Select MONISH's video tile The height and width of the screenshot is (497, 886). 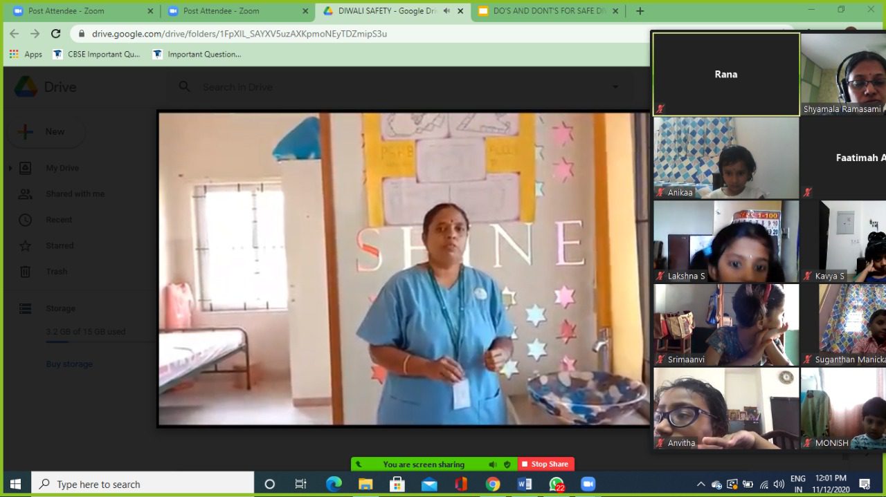pyautogui.click(x=843, y=409)
